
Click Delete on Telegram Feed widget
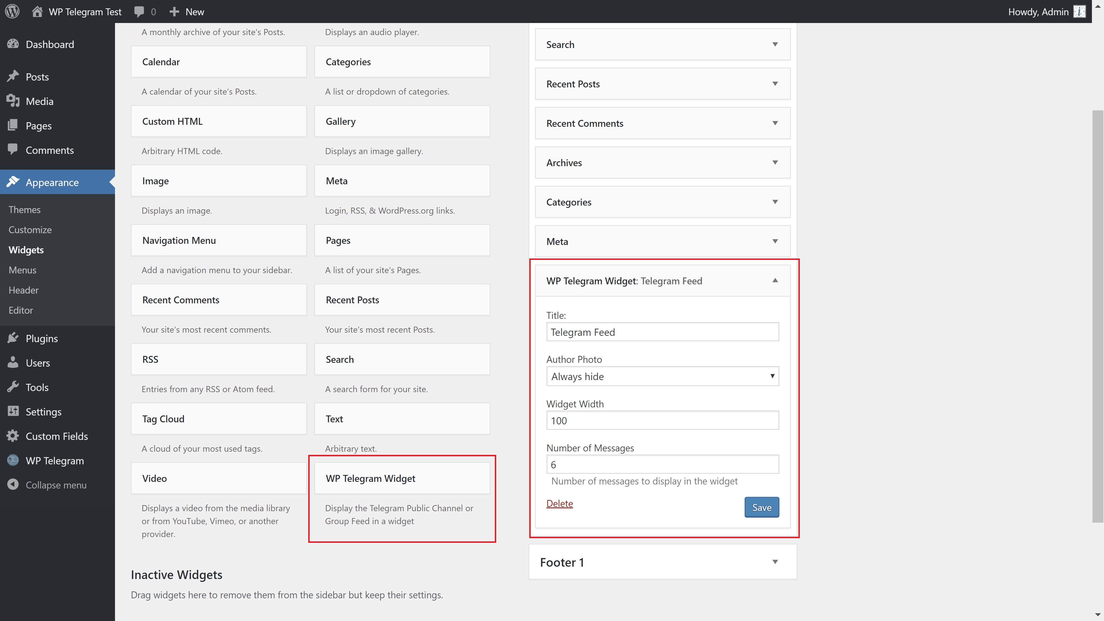click(559, 503)
